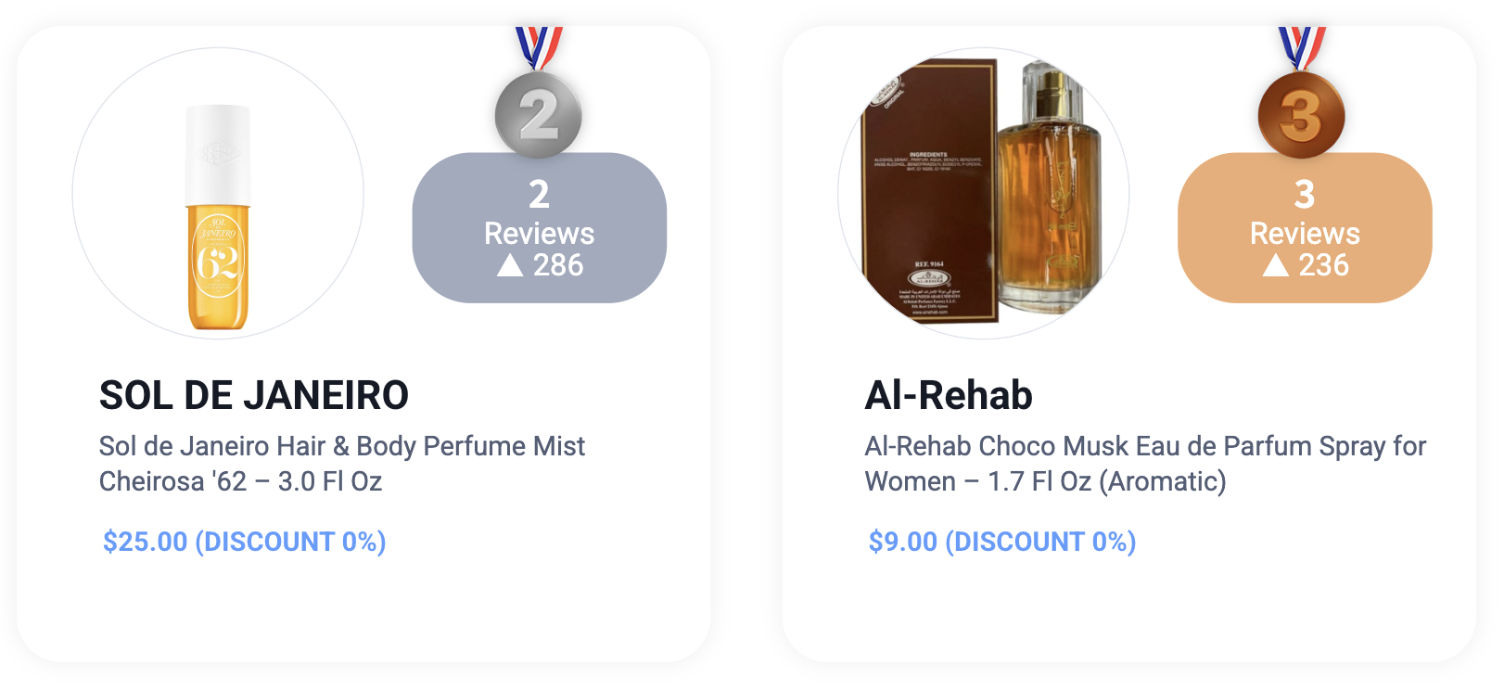Image resolution: width=1504 pixels, height=690 pixels.
Task: Click the ribbon above the bronze medal
Action: click(1302, 48)
